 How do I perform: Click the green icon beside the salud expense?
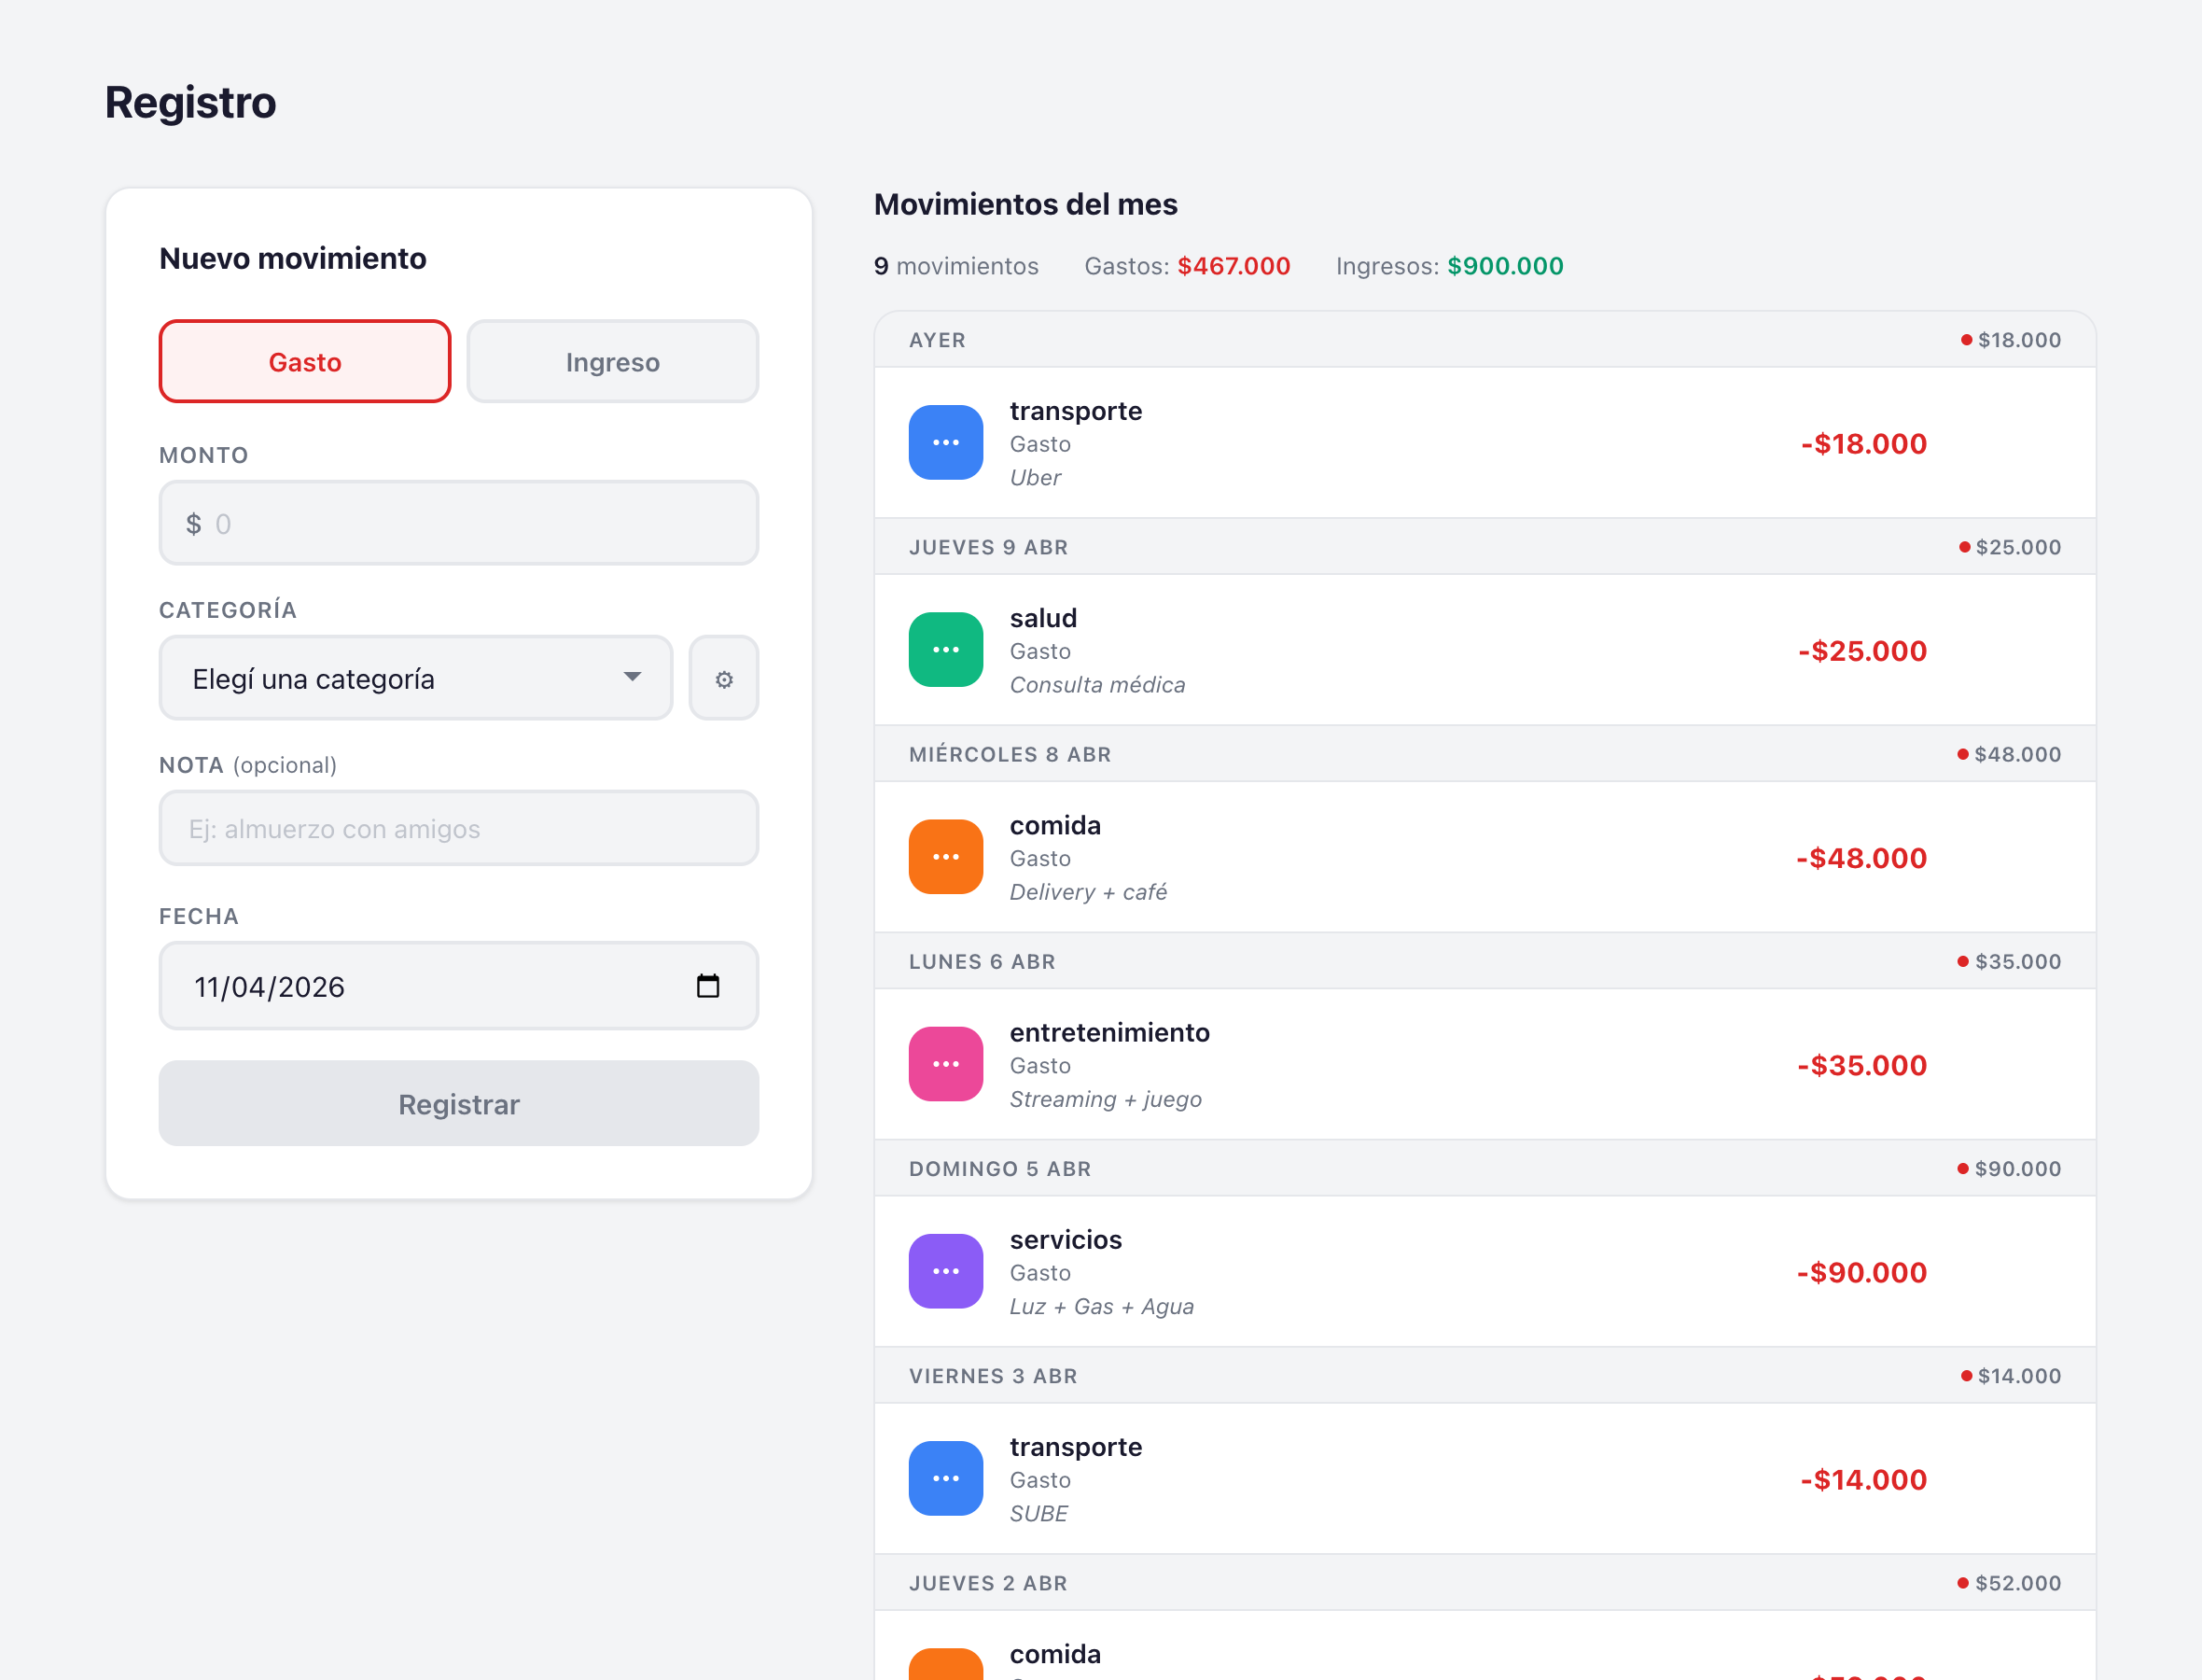point(944,649)
